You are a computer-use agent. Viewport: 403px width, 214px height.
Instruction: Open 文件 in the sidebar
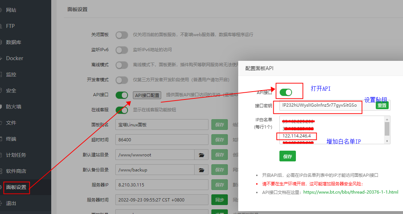11,123
